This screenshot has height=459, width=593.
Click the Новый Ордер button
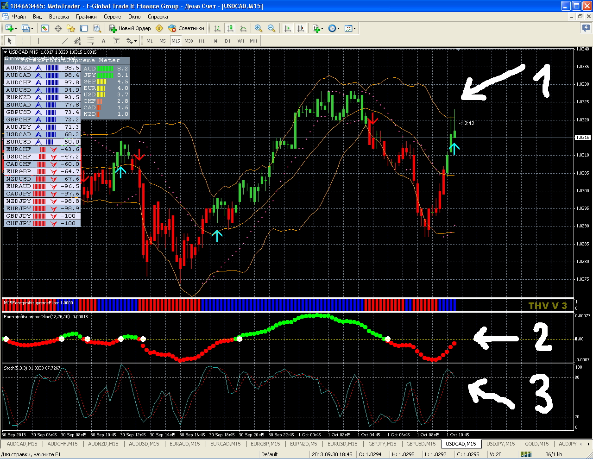[130, 28]
